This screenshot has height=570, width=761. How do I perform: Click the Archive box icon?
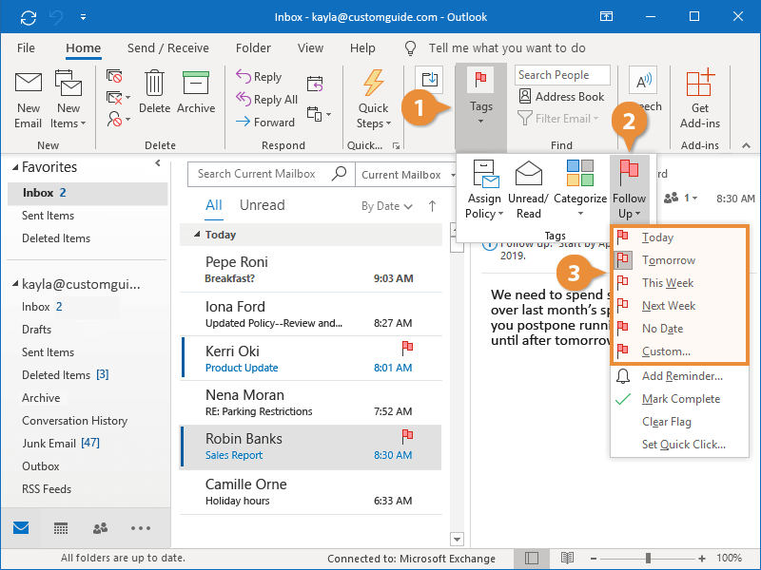196,83
